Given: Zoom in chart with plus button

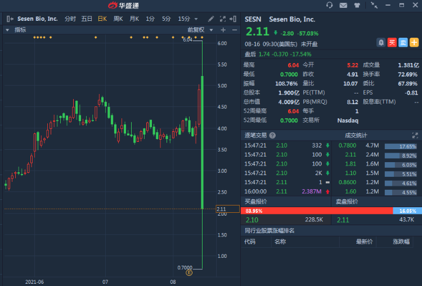Looking at the screenshot, I should pos(223,30).
